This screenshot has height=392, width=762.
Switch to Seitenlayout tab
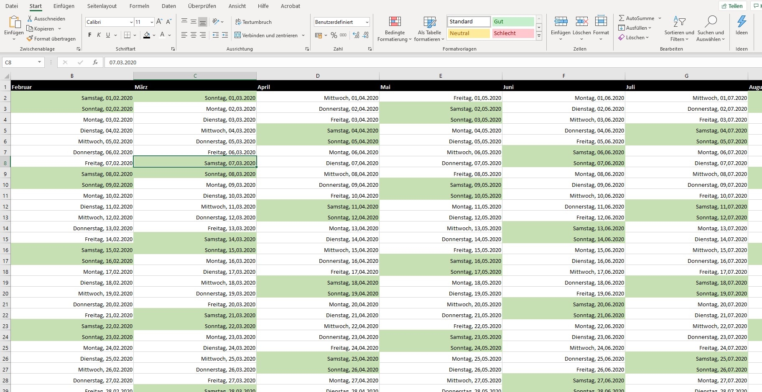(102, 6)
